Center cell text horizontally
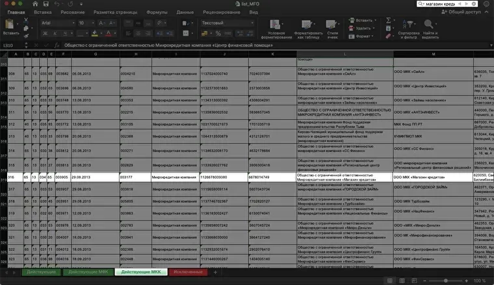Image resolution: width=494 pixels, height=285 pixels. pos(138,33)
